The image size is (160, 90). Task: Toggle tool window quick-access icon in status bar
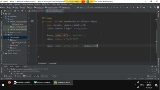click(x=2, y=78)
